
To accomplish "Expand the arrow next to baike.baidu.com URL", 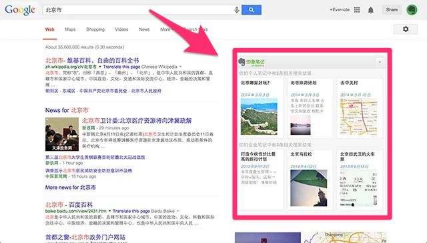I will click(109, 211).
